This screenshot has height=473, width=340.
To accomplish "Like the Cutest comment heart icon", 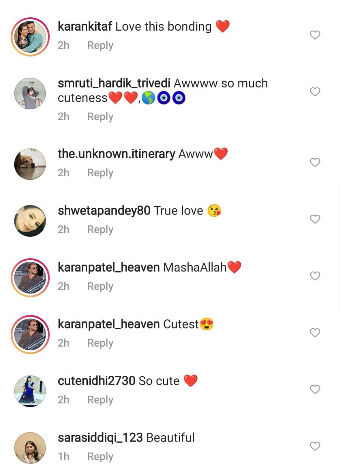I will click(315, 333).
